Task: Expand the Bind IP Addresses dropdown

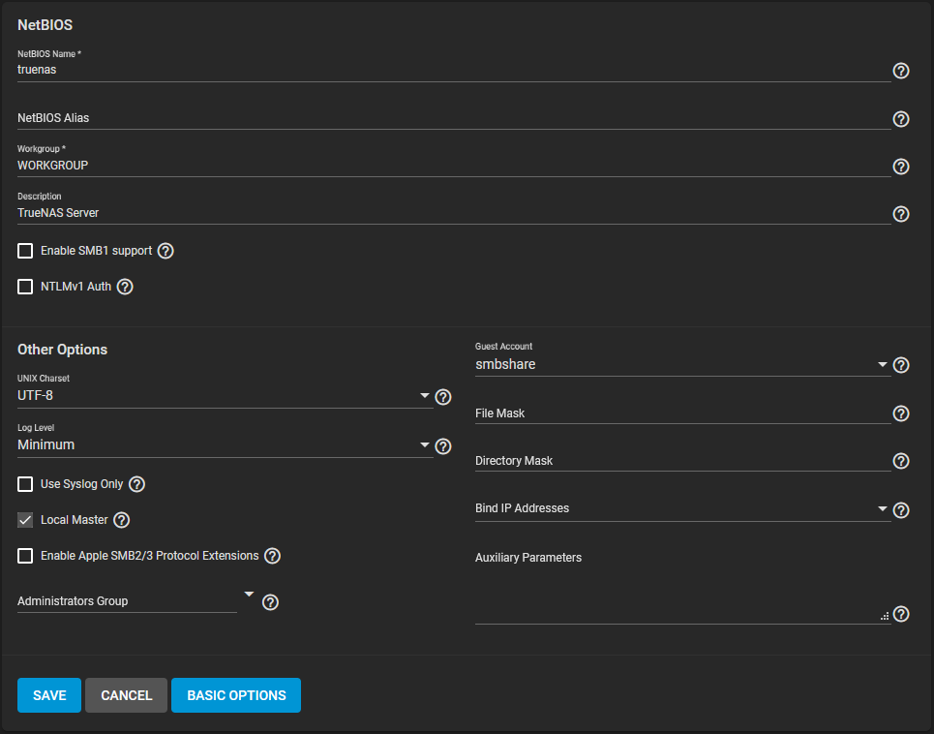Action: [682, 508]
